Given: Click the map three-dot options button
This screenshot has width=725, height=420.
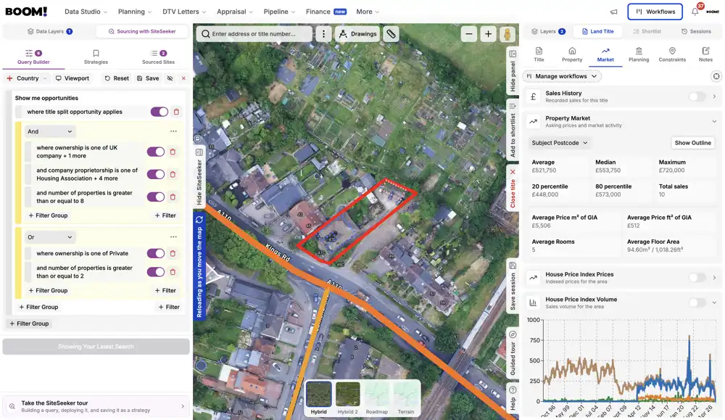Looking at the screenshot, I should pyautogui.click(x=323, y=34).
